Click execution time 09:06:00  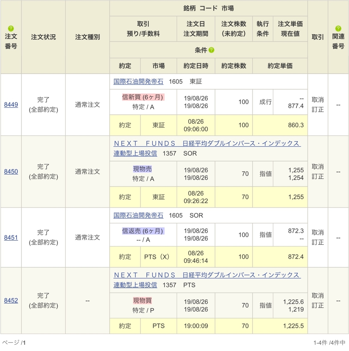coord(196,129)
